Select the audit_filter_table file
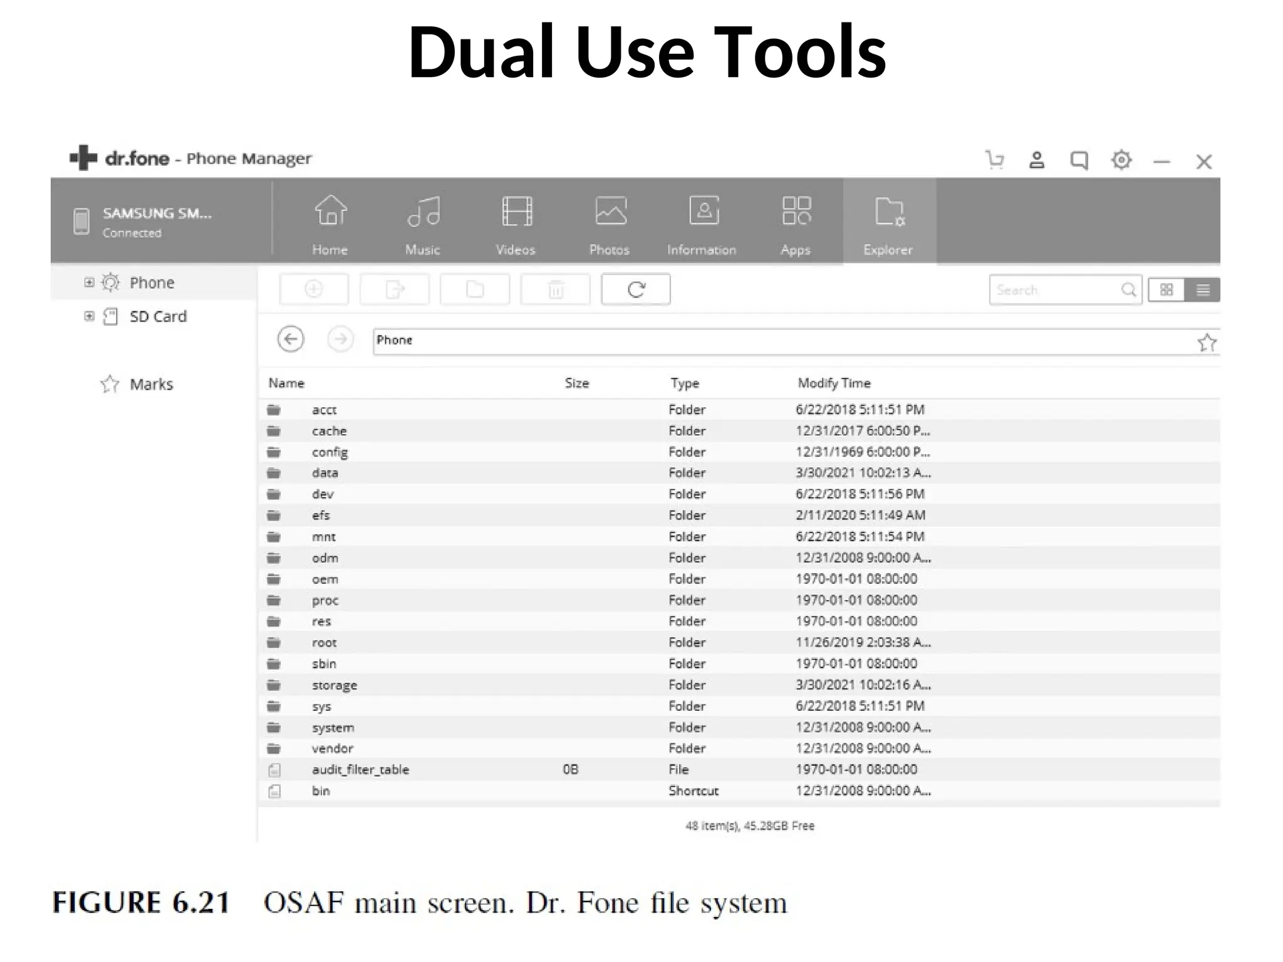 pos(739,770)
